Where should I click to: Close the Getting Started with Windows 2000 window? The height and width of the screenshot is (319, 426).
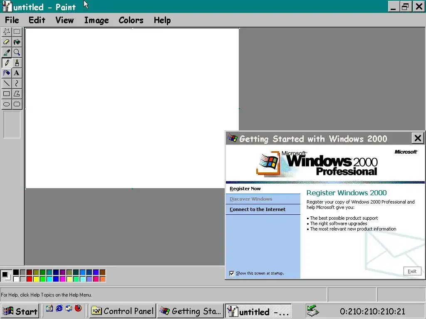point(418,138)
